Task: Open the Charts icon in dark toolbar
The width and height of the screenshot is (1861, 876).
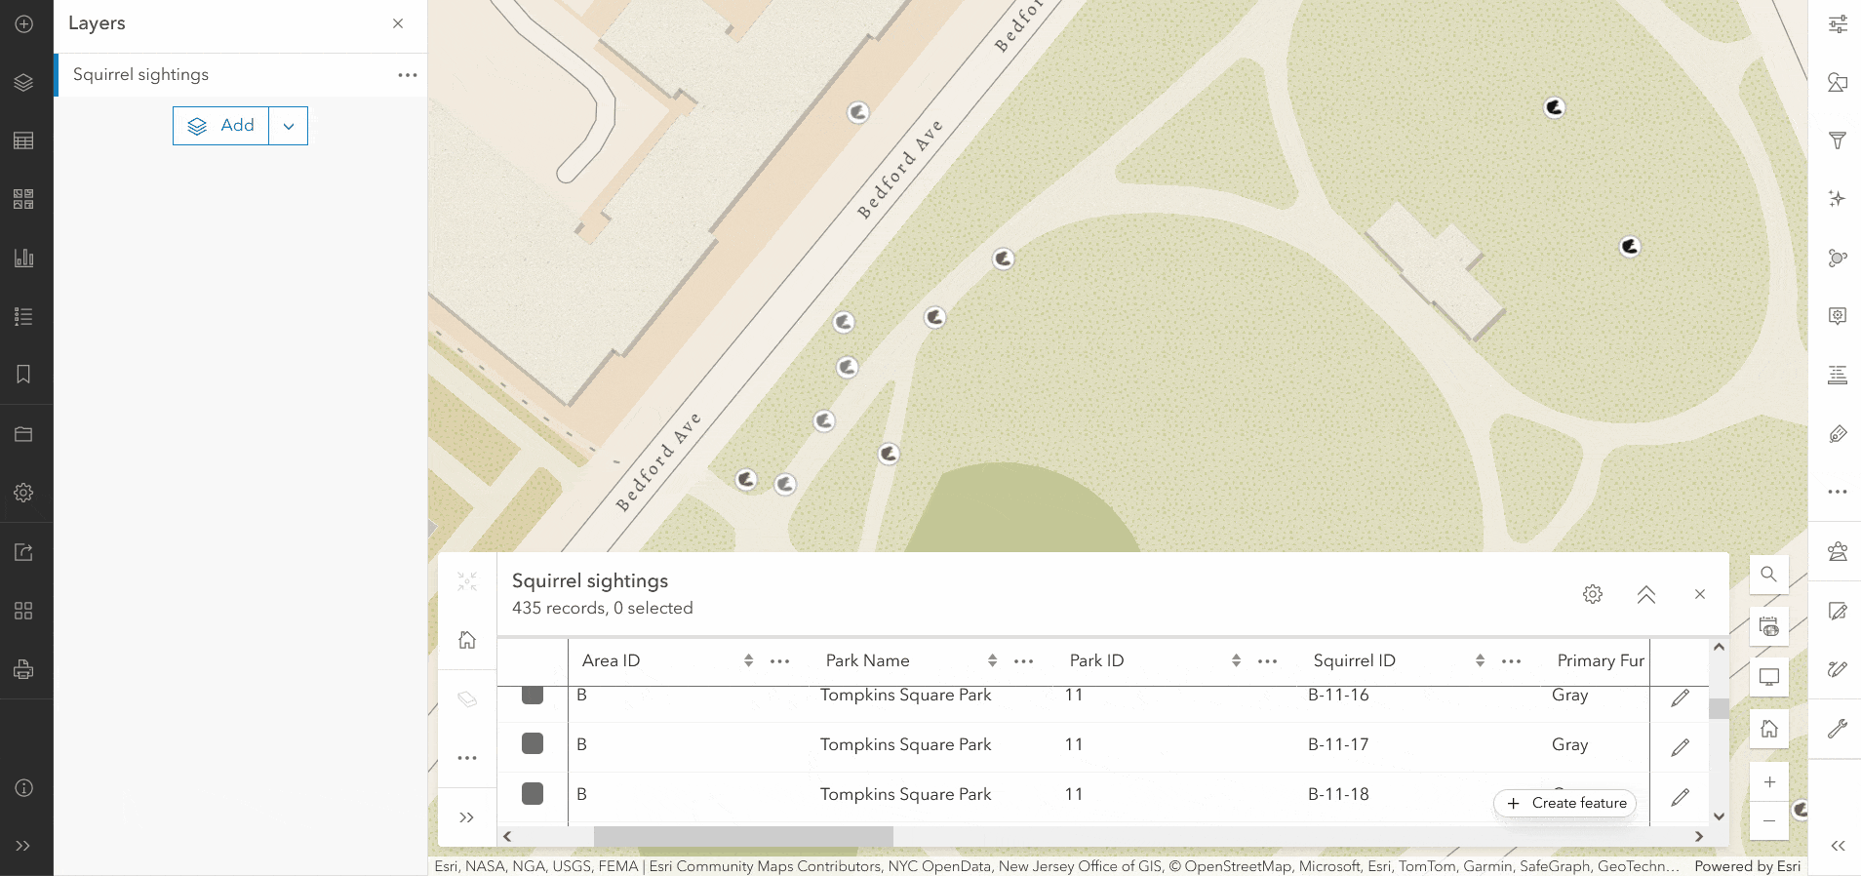Action: pyautogui.click(x=24, y=259)
